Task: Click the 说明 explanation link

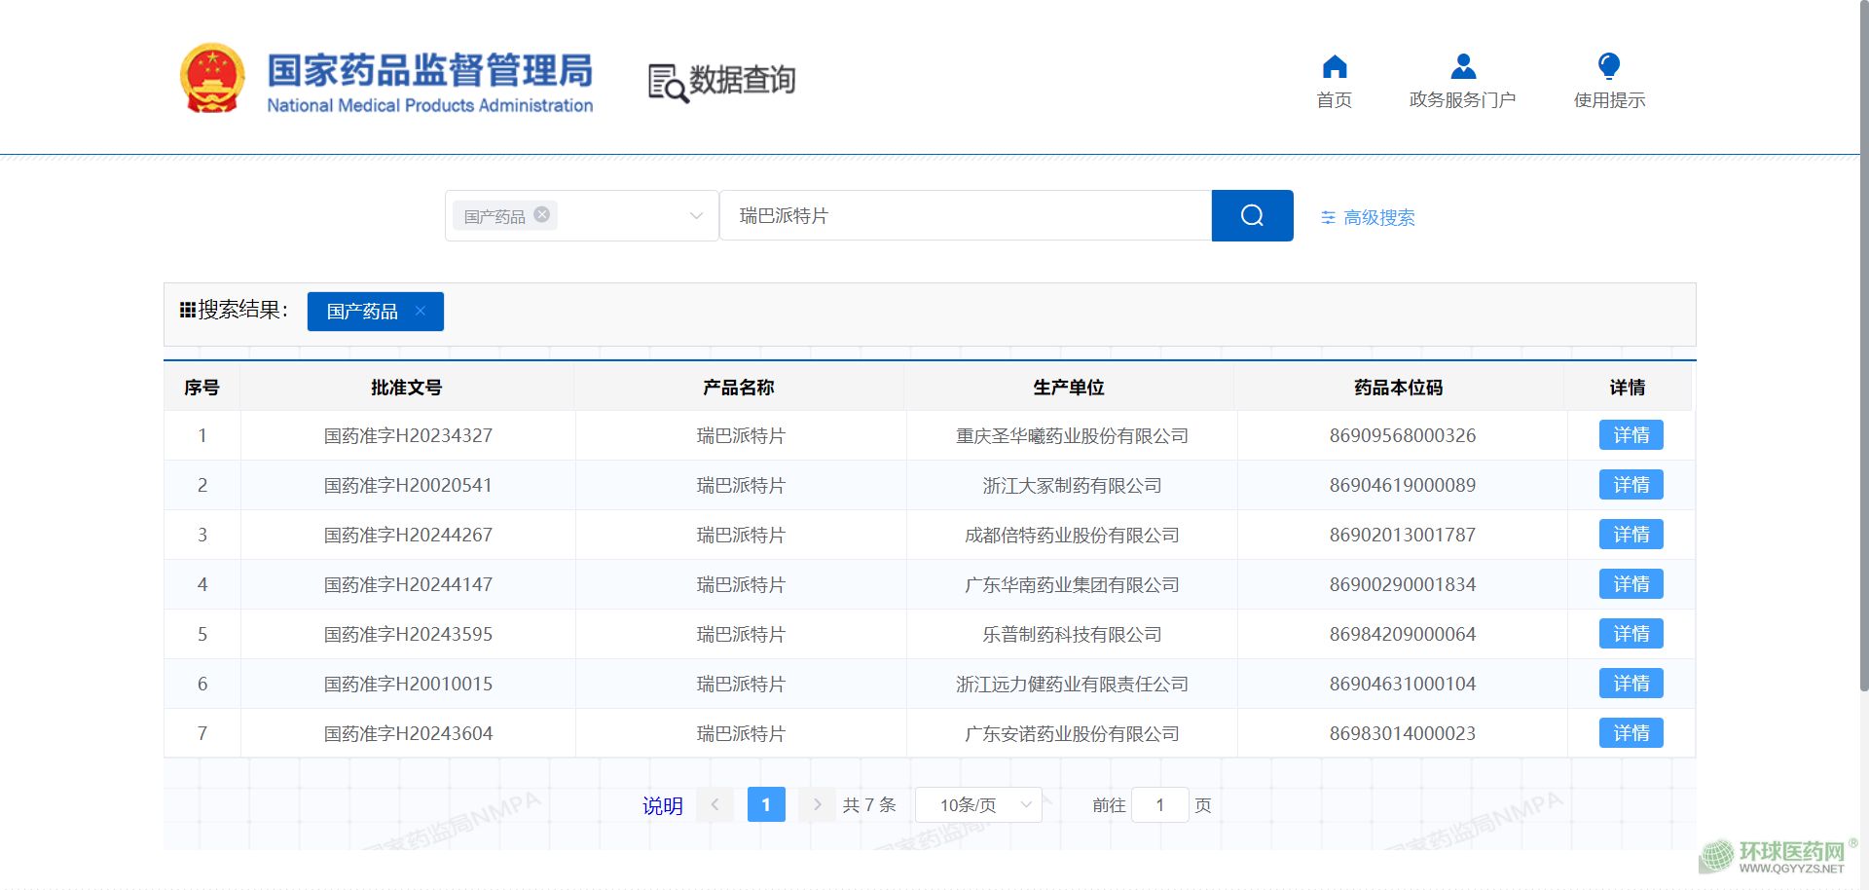Action: (662, 806)
